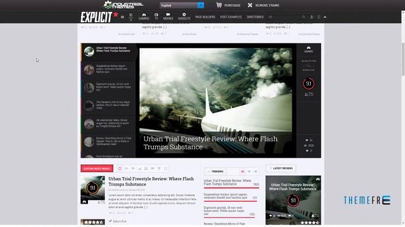Collapse the sticky navbar with up chevron
Image resolution: width=405 pixels, height=227 pixels.
325,17
